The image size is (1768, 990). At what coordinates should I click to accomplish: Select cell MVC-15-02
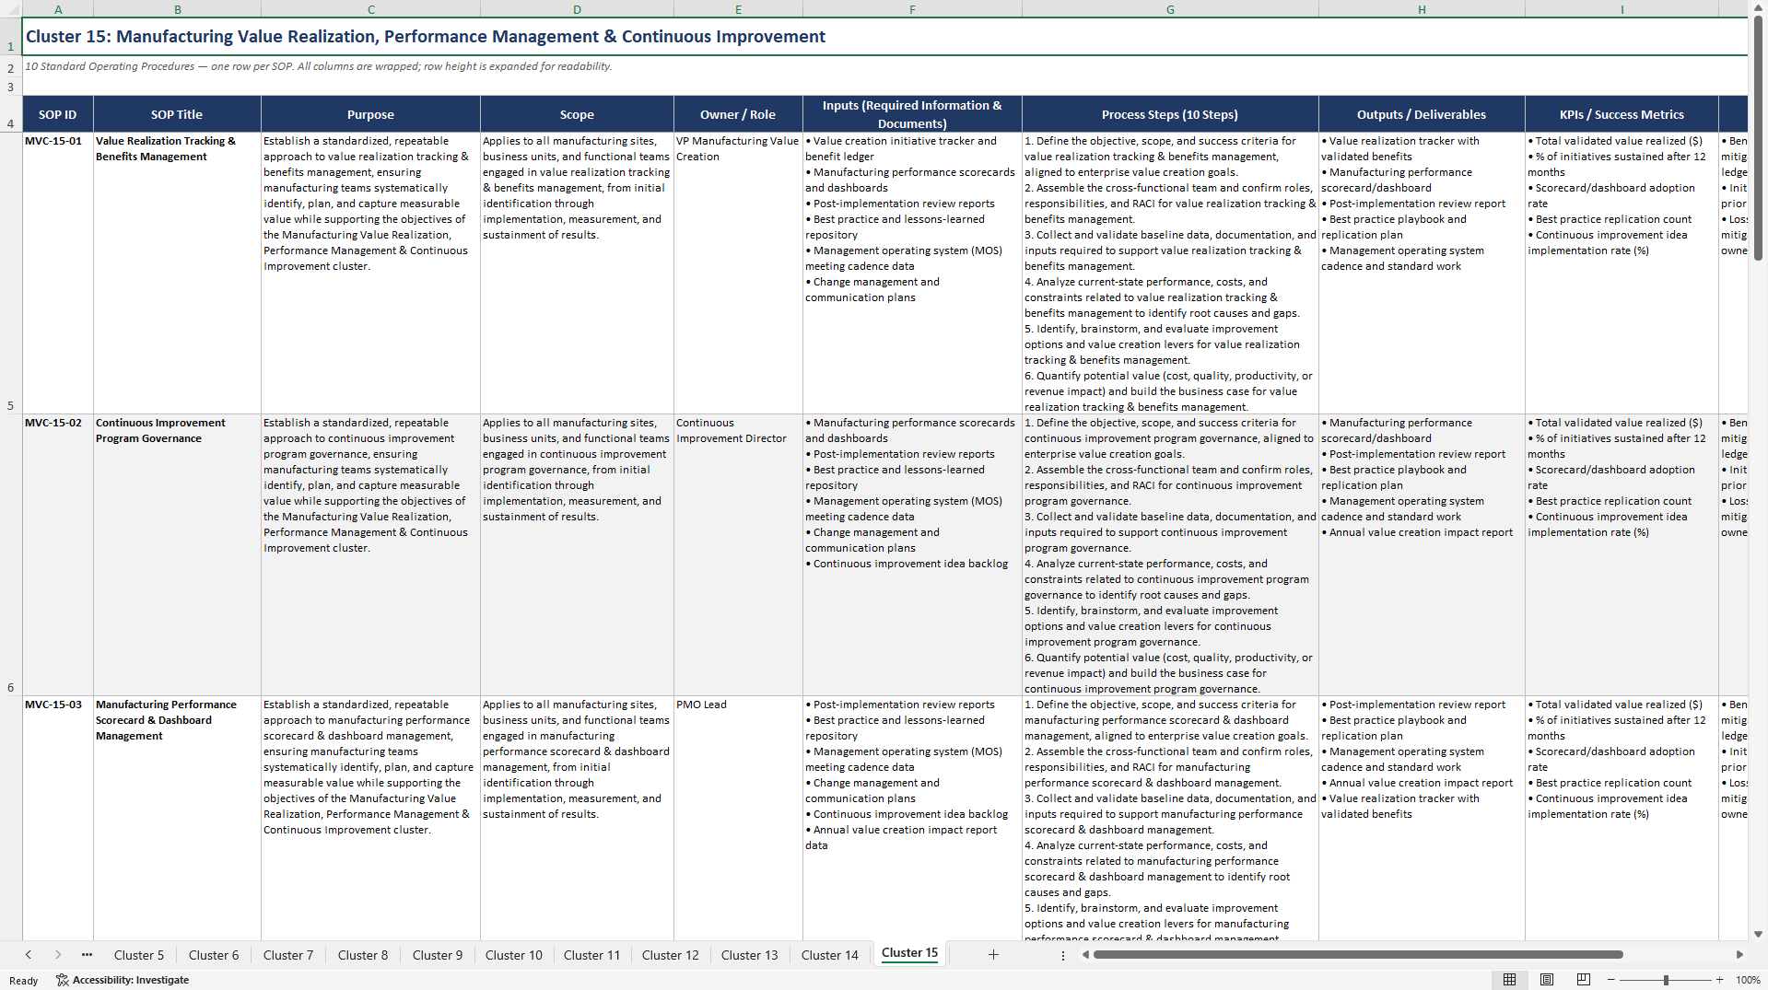[58, 555]
